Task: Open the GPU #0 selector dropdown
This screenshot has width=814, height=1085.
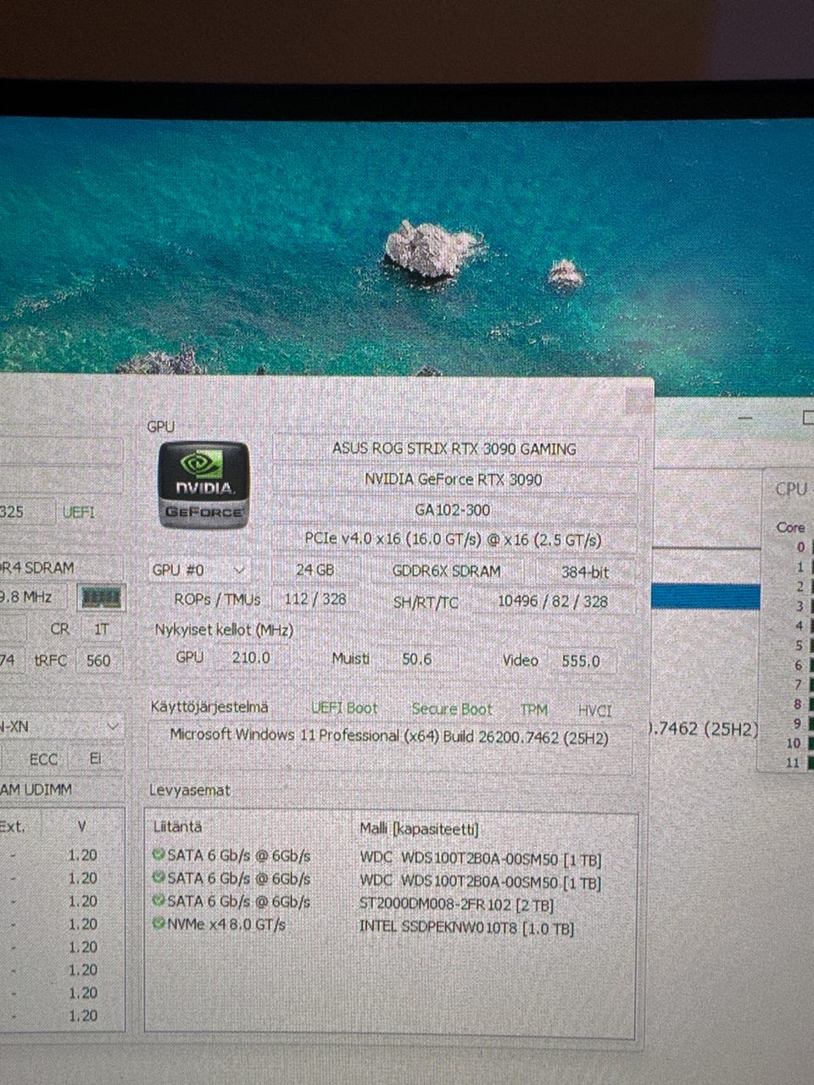Action: point(198,570)
